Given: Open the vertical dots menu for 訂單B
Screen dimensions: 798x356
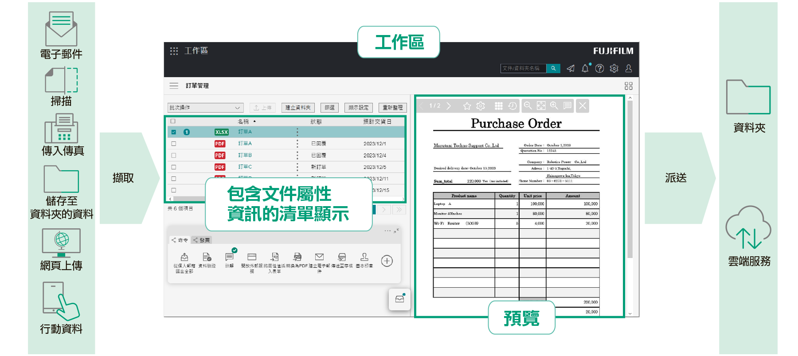Looking at the screenshot, I should click(297, 156).
